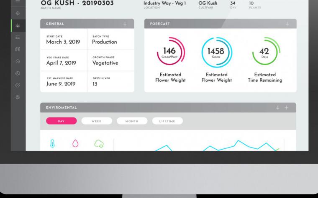Open the settings gear sidebar icon
The image size is (318, 198).
coord(18,97)
